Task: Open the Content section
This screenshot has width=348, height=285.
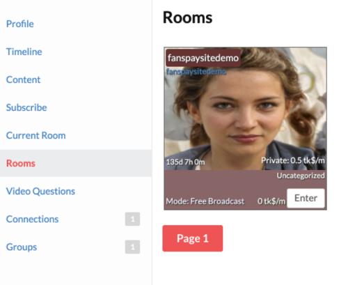Action: tap(23, 79)
